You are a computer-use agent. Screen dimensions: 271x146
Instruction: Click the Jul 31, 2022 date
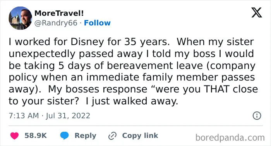click(68, 116)
